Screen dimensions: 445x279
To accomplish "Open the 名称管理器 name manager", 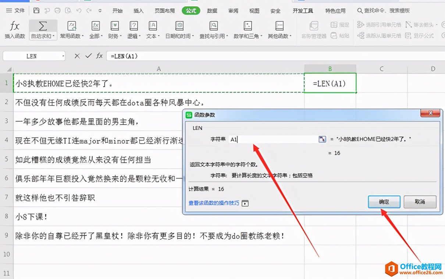I will pyautogui.click(x=314, y=30).
